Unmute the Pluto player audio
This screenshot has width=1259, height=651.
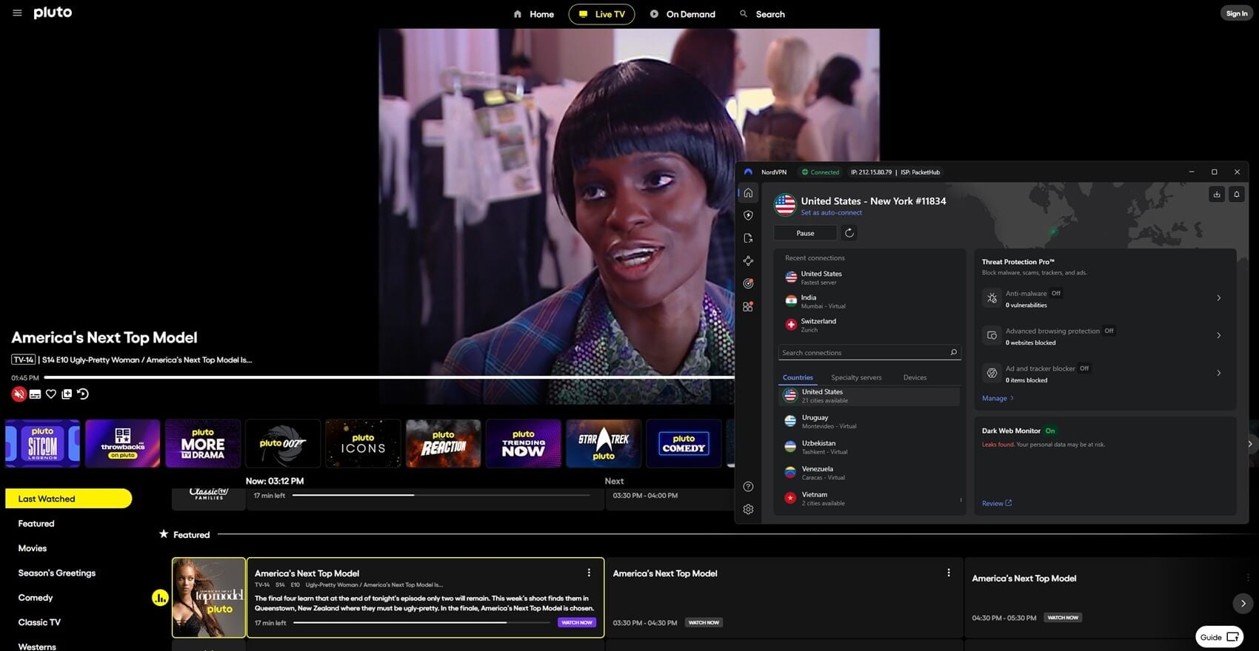19,394
